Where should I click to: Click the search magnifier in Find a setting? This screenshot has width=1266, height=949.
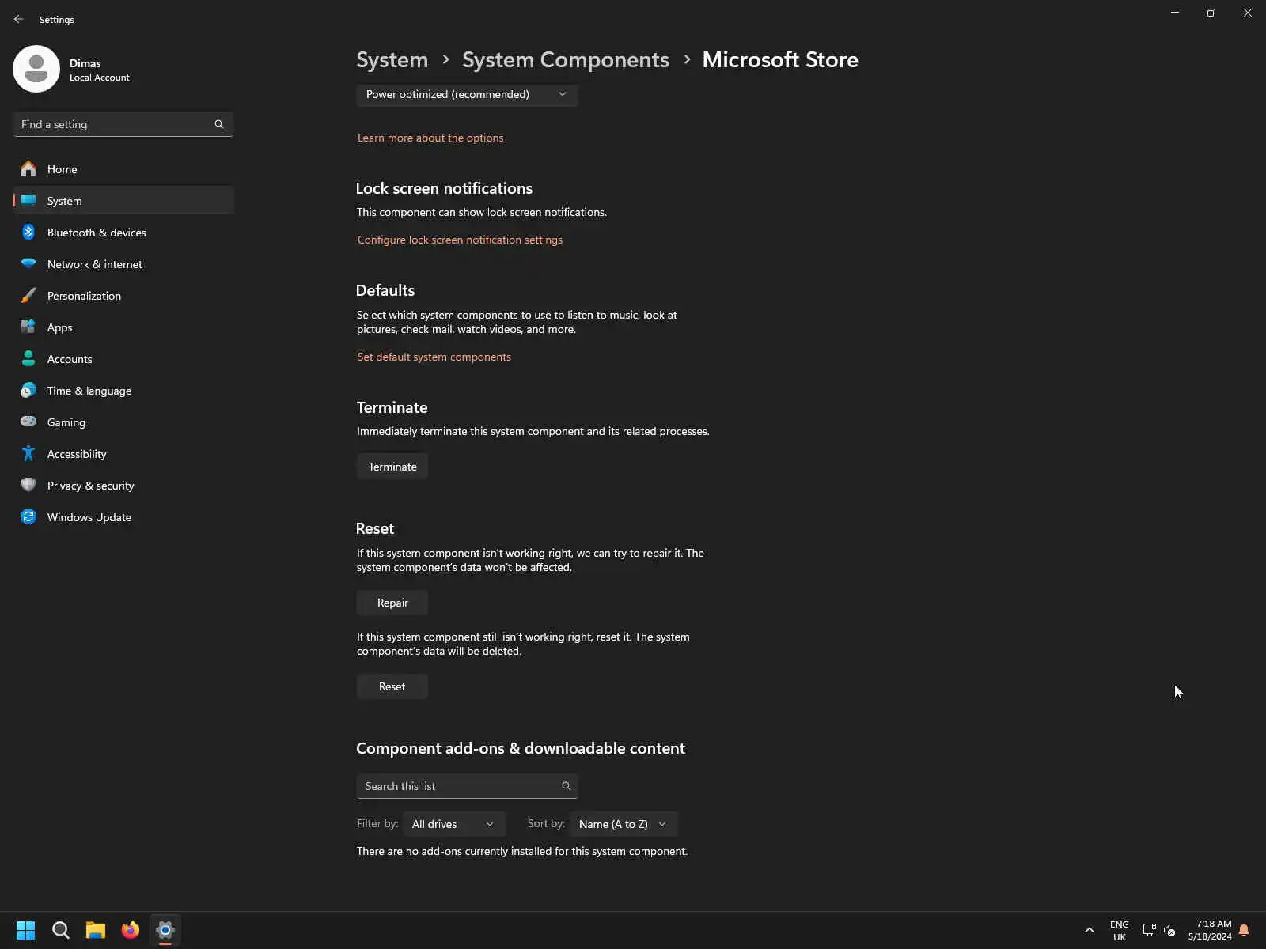pos(219,124)
